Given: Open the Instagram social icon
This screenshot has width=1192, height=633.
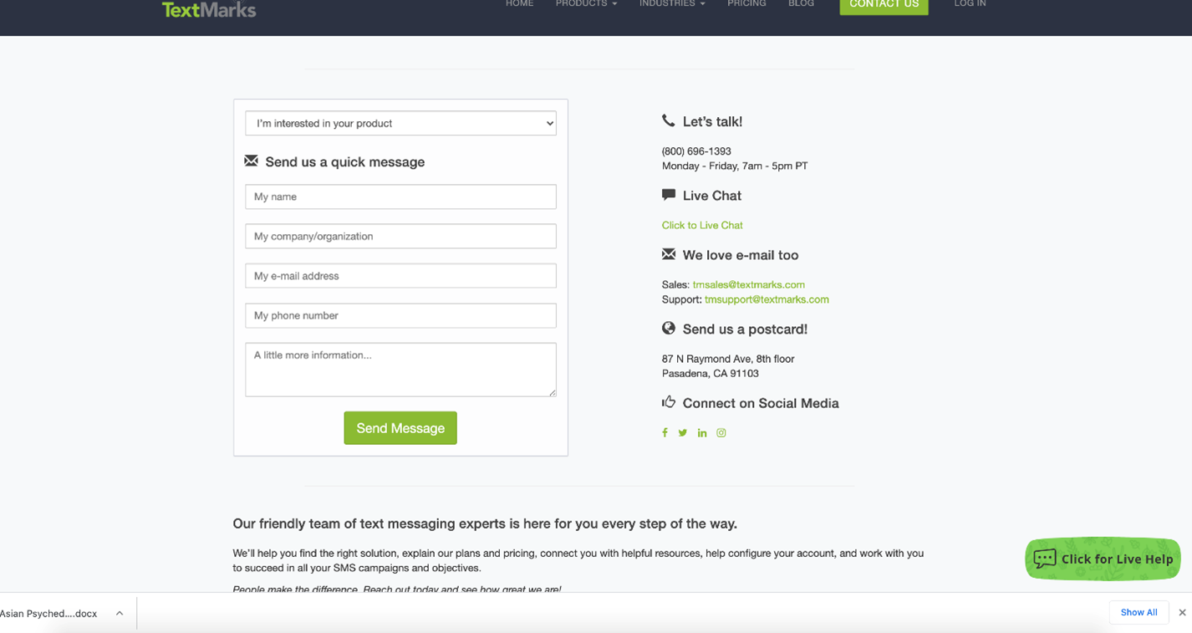Looking at the screenshot, I should (x=721, y=433).
